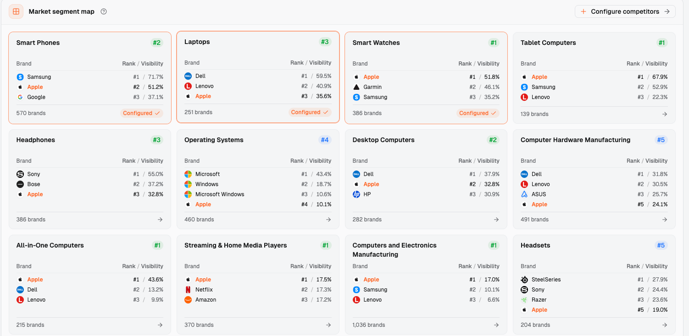The image size is (689, 336).
Task: Click the Smart Phones card title
Action: coord(38,43)
